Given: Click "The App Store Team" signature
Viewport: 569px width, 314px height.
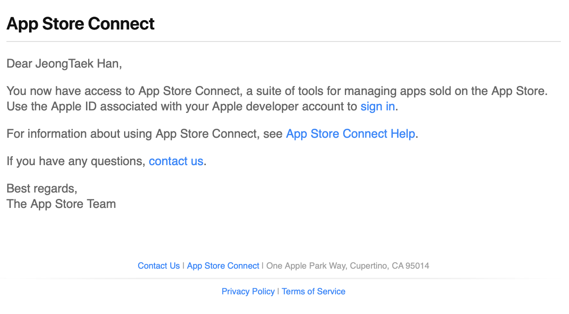Looking at the screenshot, I should 61,204.
